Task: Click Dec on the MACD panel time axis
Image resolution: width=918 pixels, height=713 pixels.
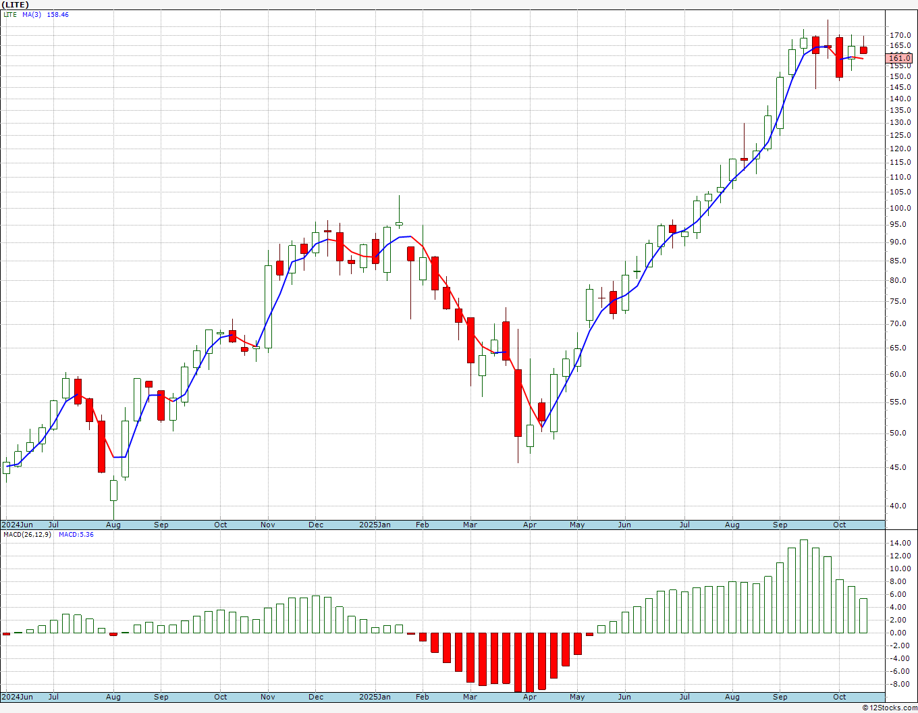Action: tap(315, 697)
